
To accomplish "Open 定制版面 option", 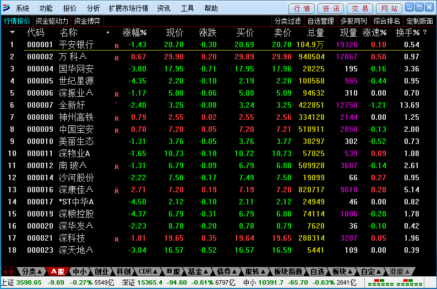I will tap(420, 21).
